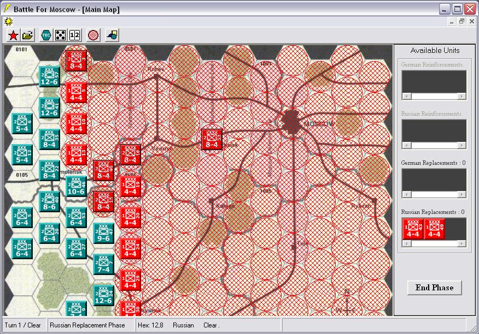Viewport: 479px width, 334px height.
Task: Select German 8-6 armor unit 40
Action: [x=49, y=201]
